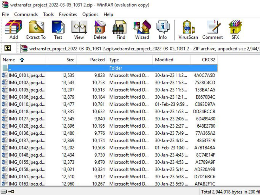
Task: Click size value 12,535
Action: click(x=68, y=75)
